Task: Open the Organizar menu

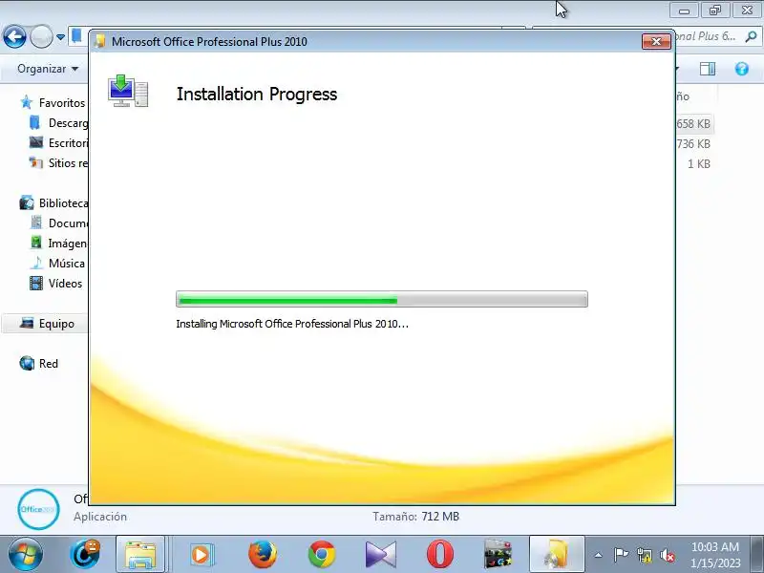Action: (48, 69)
